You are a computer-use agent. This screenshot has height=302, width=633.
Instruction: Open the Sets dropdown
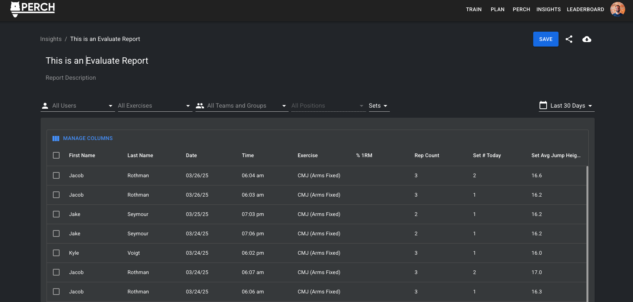click(x=379, y=106)
